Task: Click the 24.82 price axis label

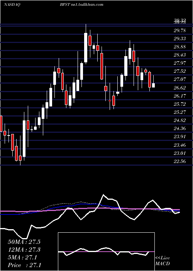Action: pos(180,120)
